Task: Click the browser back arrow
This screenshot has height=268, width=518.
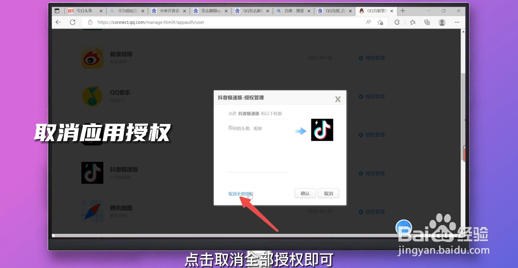Action: point(58,22)
